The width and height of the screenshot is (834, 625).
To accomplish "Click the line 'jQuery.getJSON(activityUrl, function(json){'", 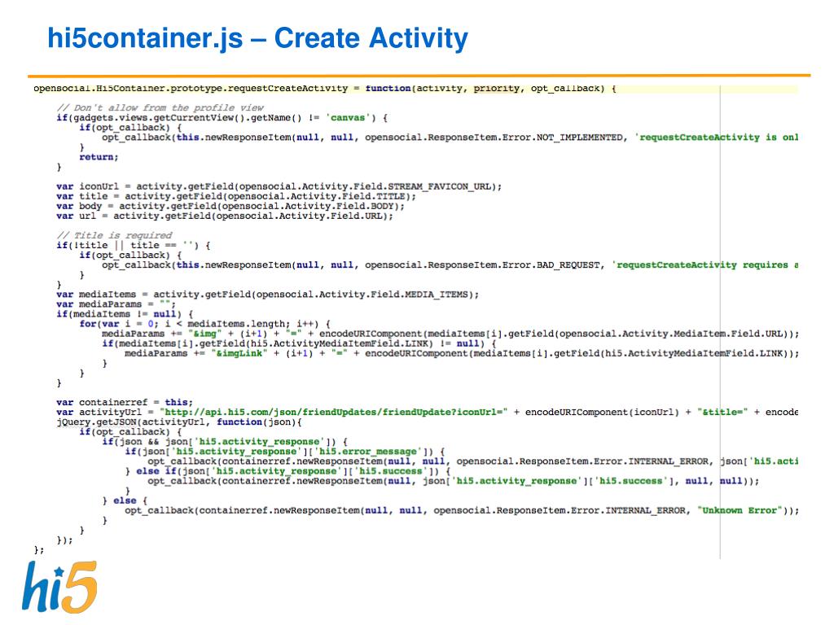I will tap(179, 422).
